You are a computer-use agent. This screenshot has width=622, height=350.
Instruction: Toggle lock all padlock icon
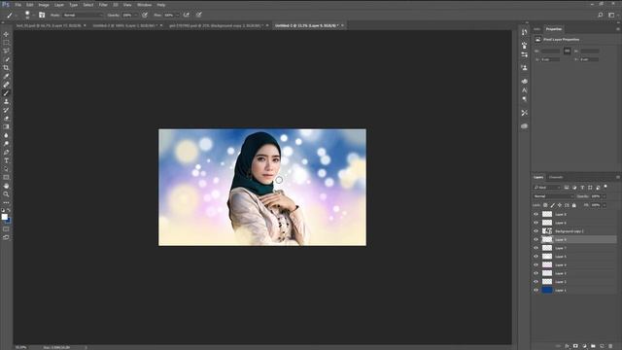pyautogui.click(x=574, y=205)
